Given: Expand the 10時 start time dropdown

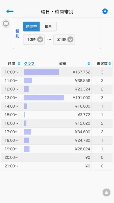Looking at the screenshot, I should tap(34, 39).
